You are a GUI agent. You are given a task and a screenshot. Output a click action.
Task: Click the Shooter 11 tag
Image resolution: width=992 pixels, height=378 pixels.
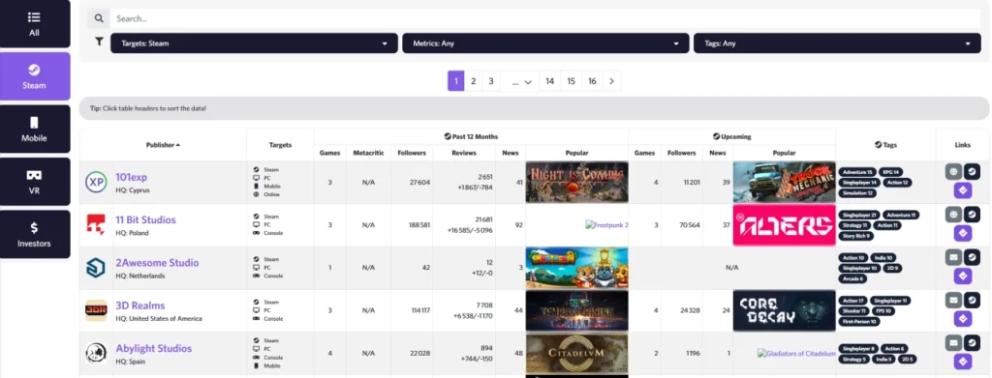click(854, 310)
